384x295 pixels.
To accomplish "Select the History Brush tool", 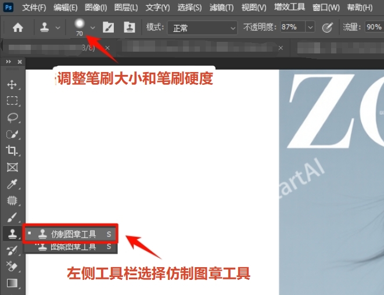I will pyautogui.click(x=12, y=250).
